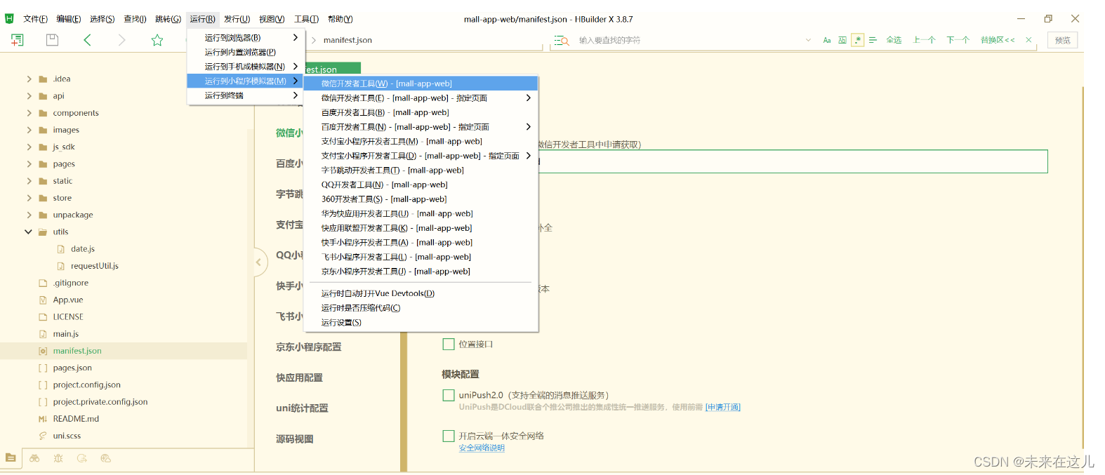Click the LICENSE file icon
Viewport: 1105px width, 475px height.
pos(43,317)
